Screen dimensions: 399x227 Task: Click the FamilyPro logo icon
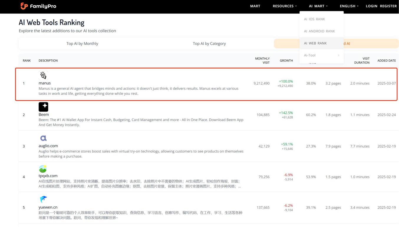click(x=24, y=6)
